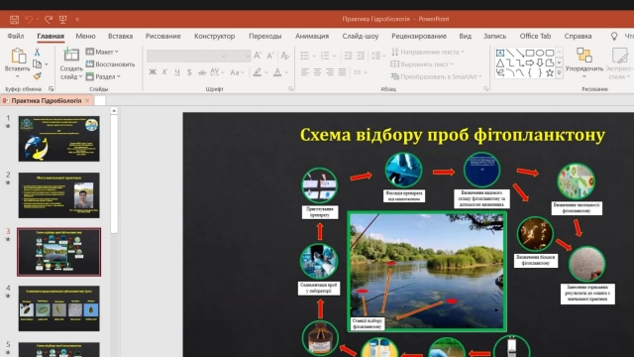634x357 pixels.
Task: Click the Format Painter brush icon
Action: pyautogui.click(x=38, y=76)
